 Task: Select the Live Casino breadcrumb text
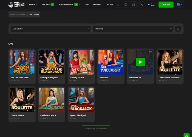[x=34, y=14]
